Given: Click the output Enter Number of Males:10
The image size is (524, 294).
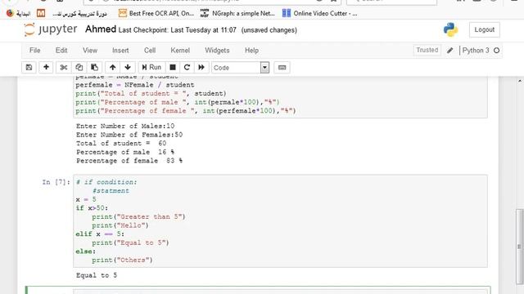Looking at the screenshot, I should (x=125, y=126).
